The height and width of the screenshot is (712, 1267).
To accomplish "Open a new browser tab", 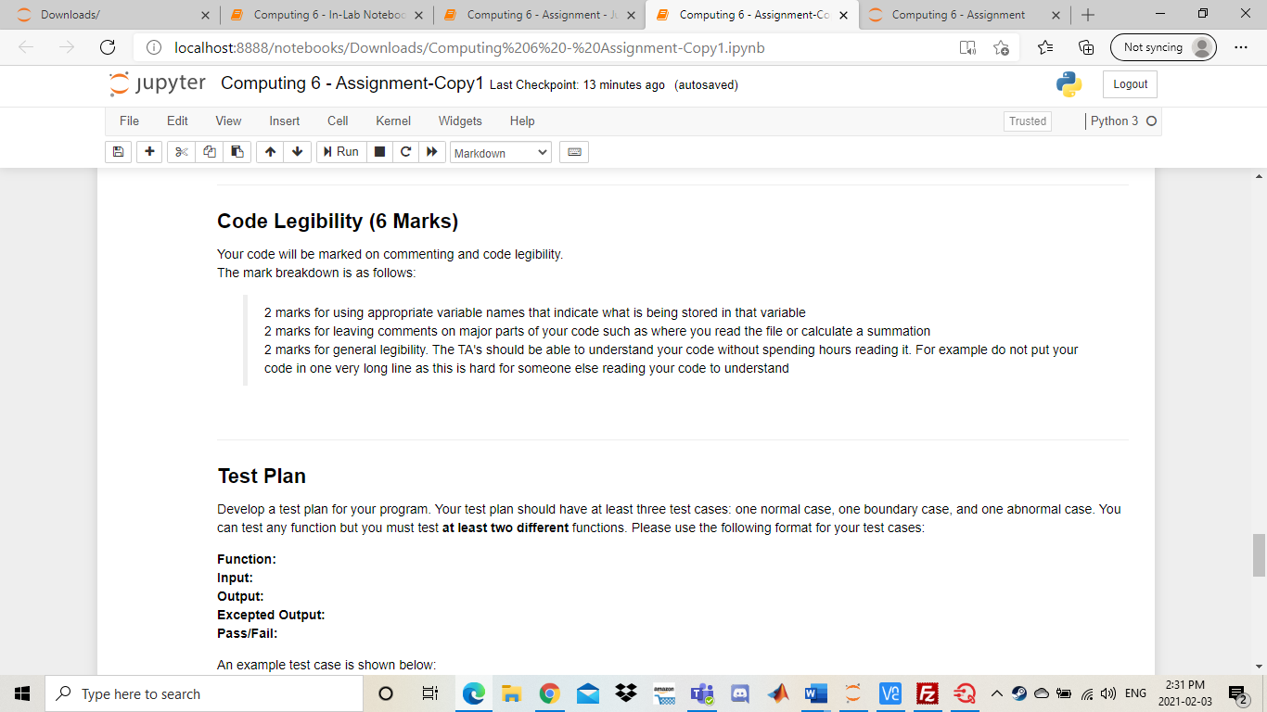I will pos(1088,15).
